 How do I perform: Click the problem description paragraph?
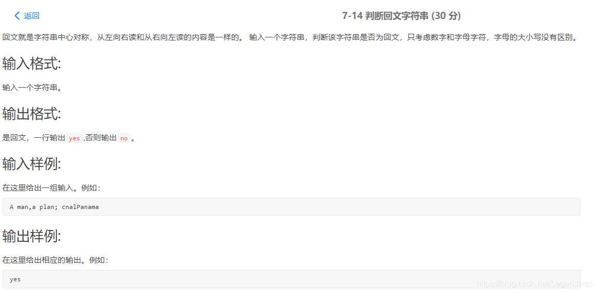point(290,38)
